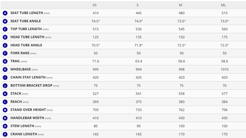The image size is (246, 138).
Task: Click the BOTTOM BRACKET DROP label
Action: 31,86
